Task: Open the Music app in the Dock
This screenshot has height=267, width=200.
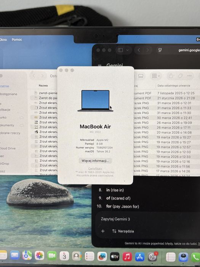Action: tap(127, 257)
